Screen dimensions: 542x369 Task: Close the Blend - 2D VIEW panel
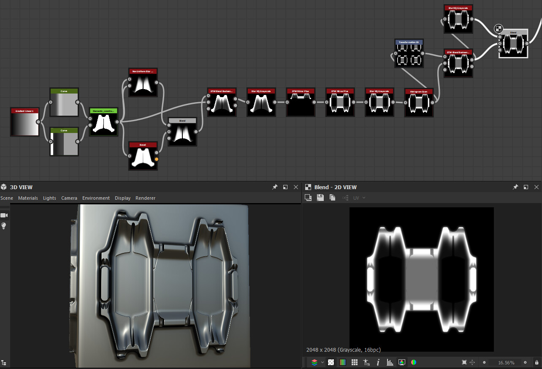tap(537, 187)
